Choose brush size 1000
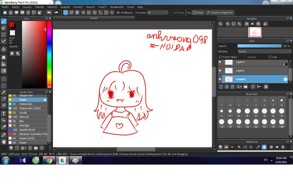 (282, 124)
